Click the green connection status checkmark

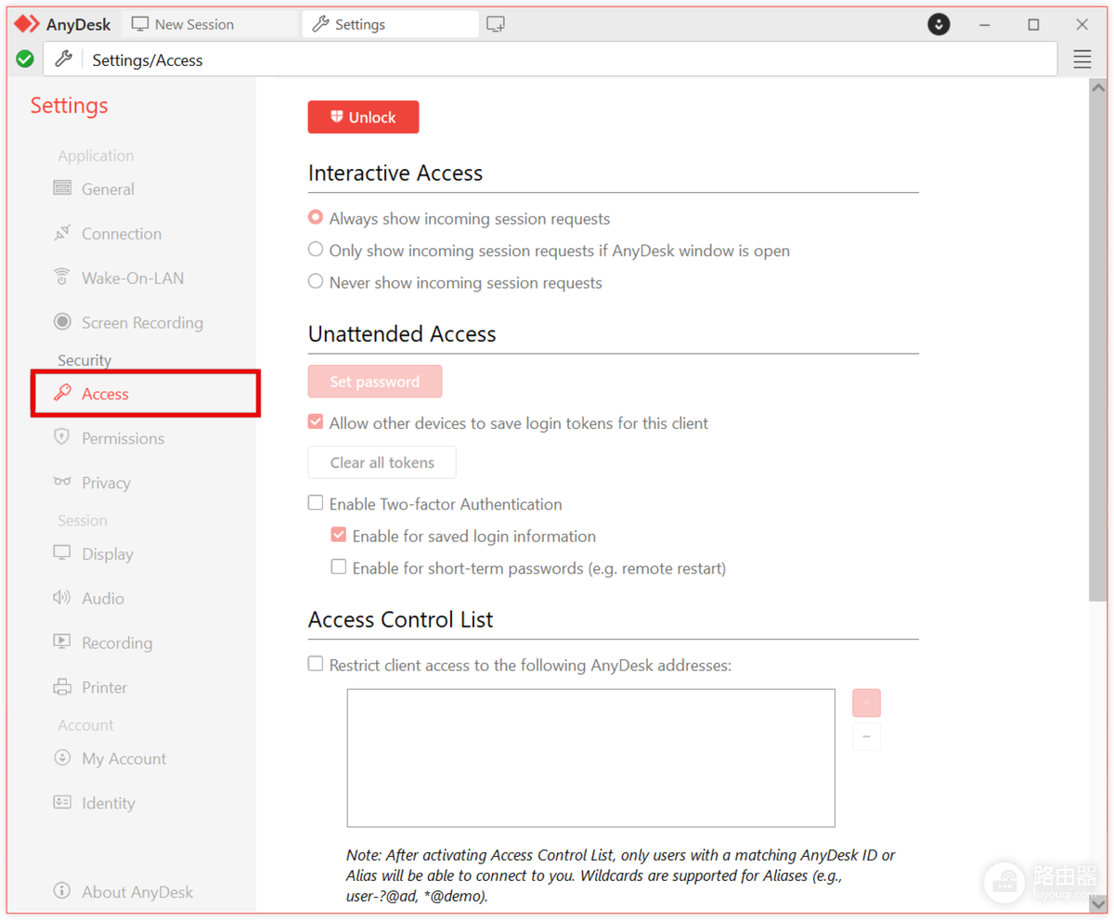coord(25,59)
